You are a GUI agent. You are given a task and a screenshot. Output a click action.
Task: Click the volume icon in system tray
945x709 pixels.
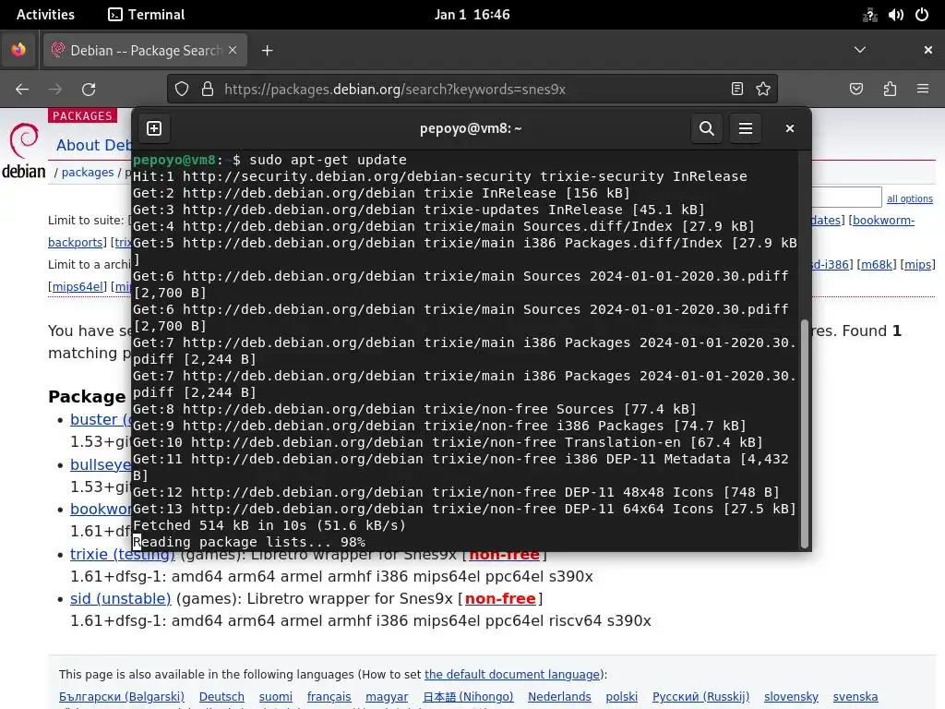click(x=895, y=15)
